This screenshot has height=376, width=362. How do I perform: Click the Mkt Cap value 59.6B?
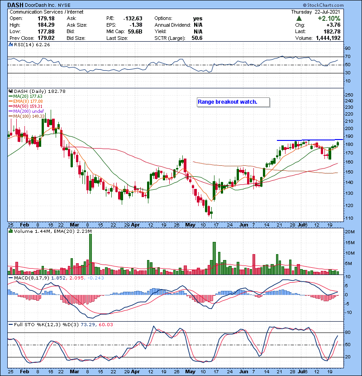pyautogui.click(x=135, y=32)
